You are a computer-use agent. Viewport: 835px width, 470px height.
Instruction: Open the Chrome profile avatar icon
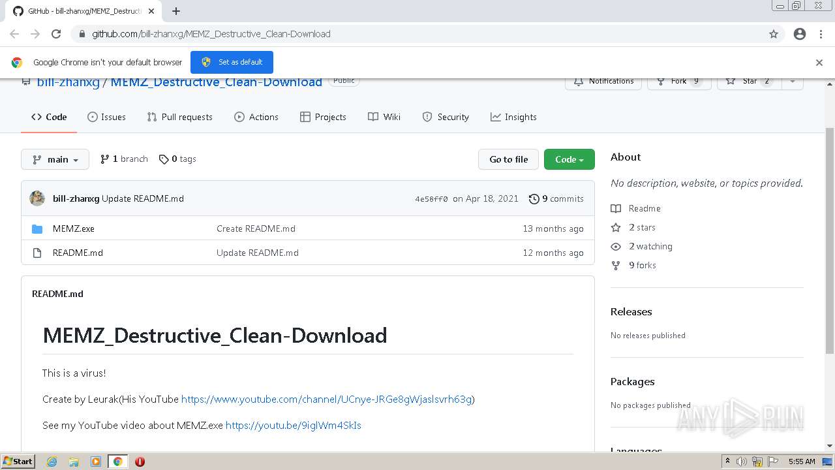pyautogui.click(x=800, y=34)
